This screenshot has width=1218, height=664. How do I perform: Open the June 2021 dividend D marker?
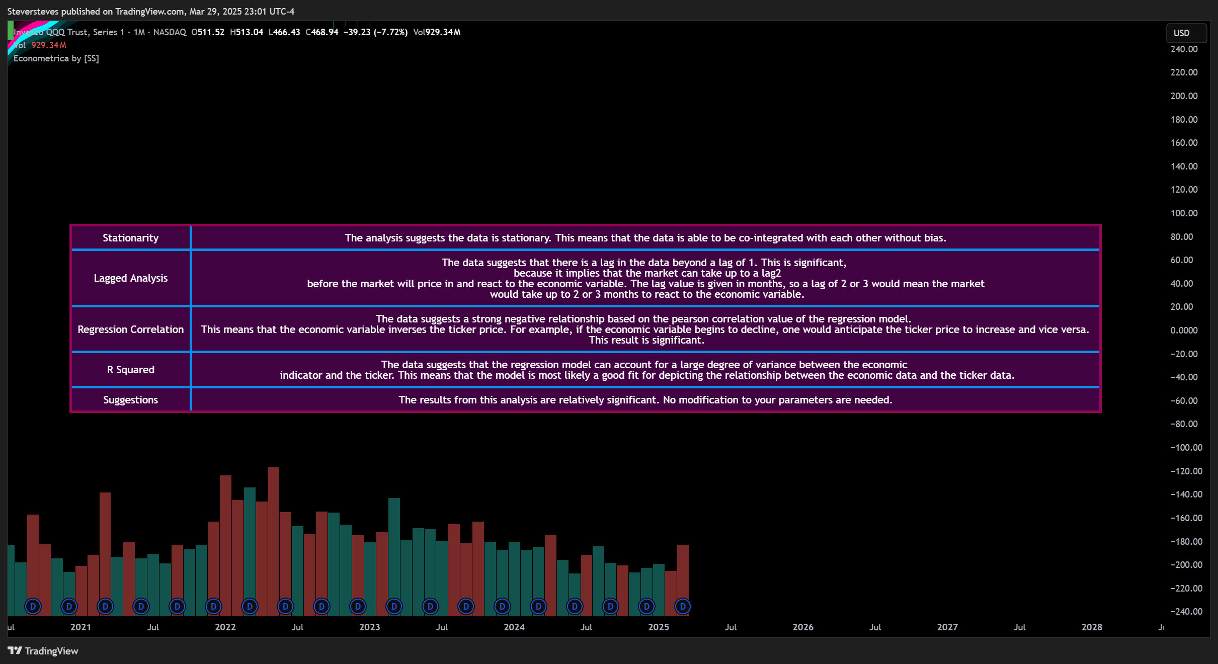pos(141,607)
